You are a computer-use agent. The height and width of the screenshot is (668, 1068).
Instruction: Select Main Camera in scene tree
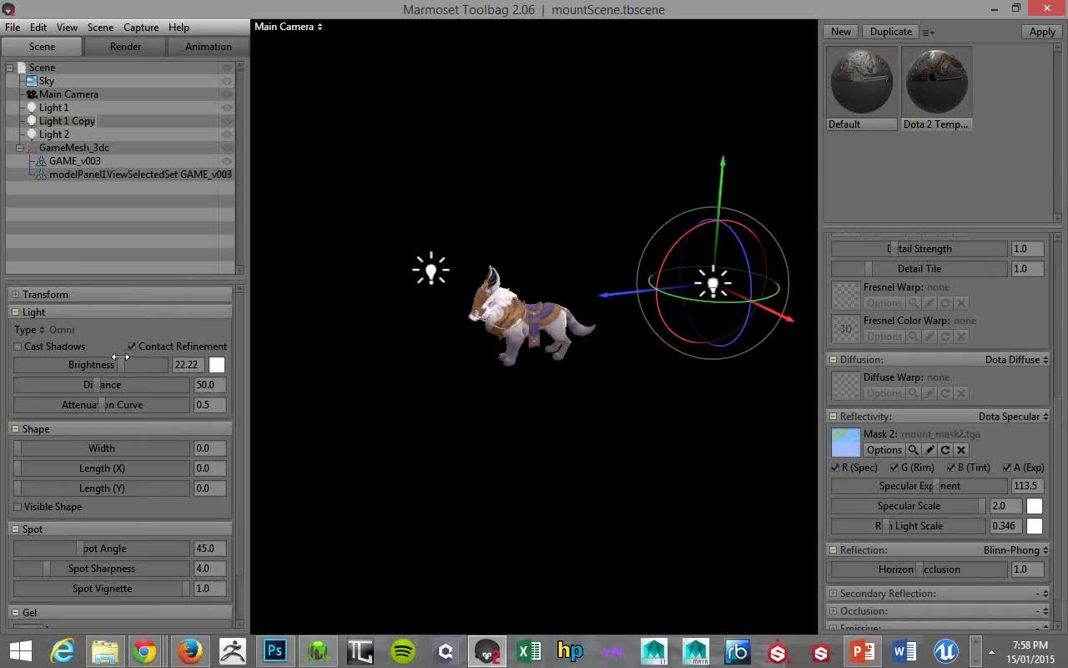(68, 94)
